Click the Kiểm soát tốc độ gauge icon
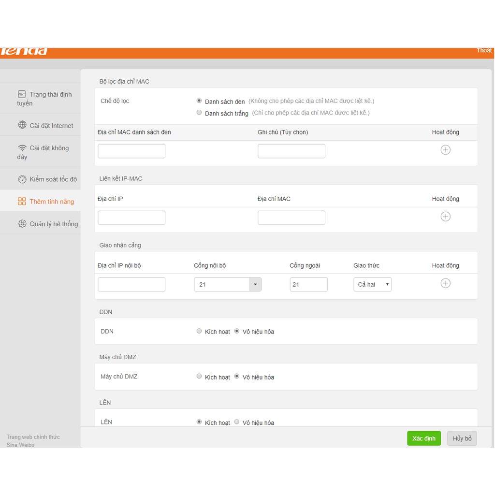 pyautogui.click(x=22, y=179)
